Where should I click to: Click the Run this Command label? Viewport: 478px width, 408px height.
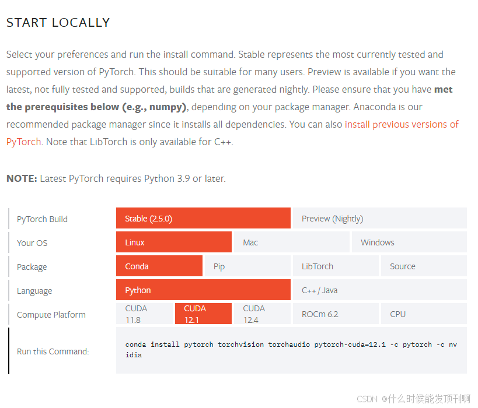click(x=53, y=351)
